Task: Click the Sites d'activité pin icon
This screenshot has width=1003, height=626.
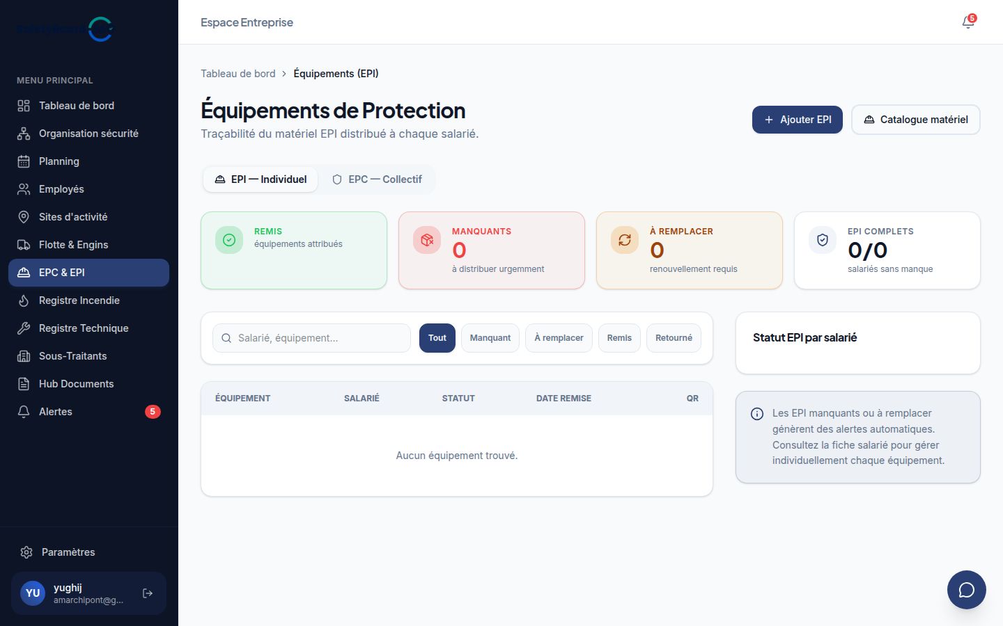Action: pyautogui.click(x=24, y=217)
